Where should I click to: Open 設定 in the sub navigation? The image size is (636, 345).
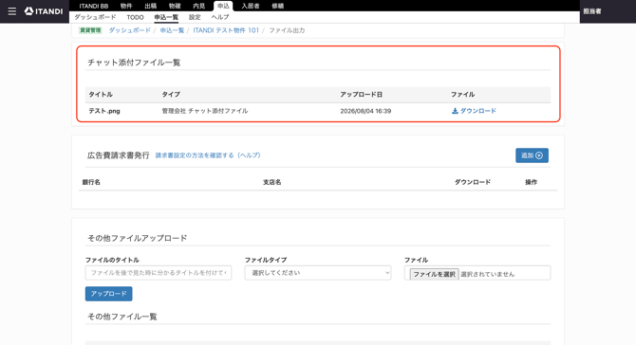[195, 17]
